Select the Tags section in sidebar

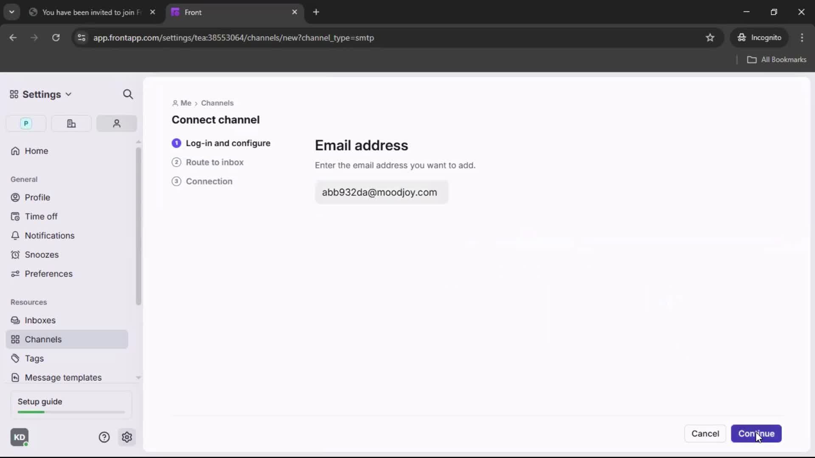pos(33,358)
